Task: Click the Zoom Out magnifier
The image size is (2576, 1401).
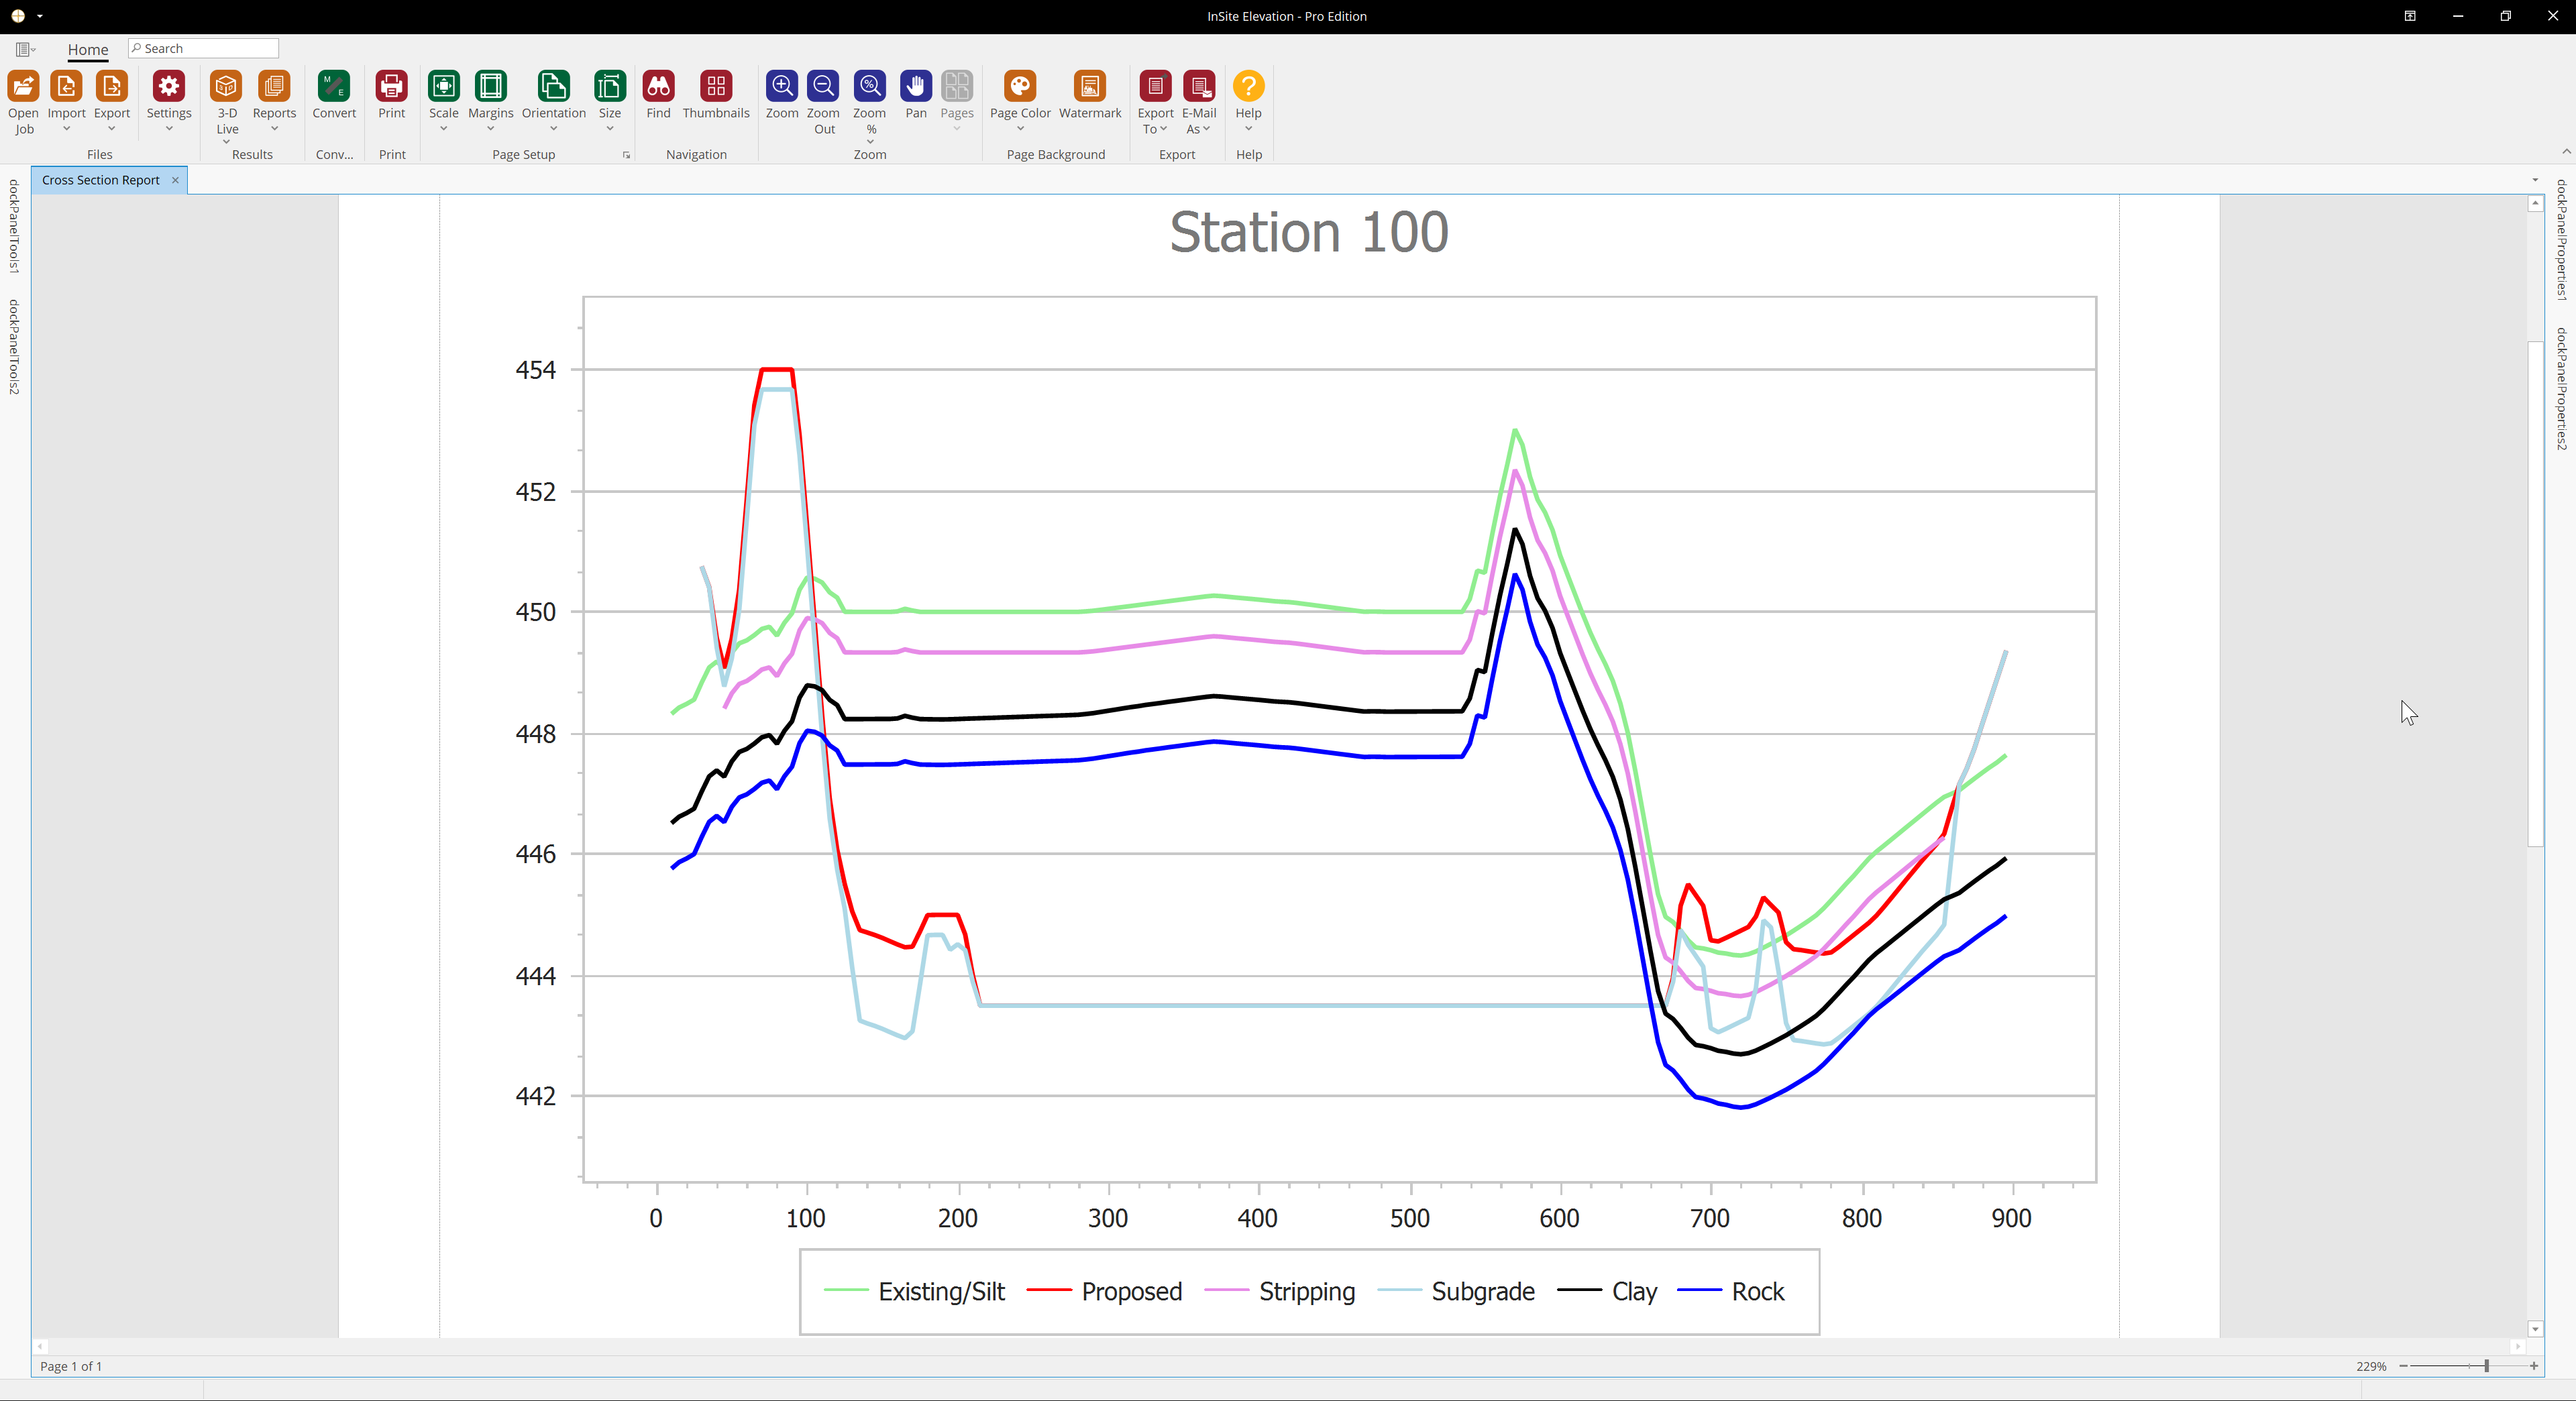Action: (x=823, y=87)
